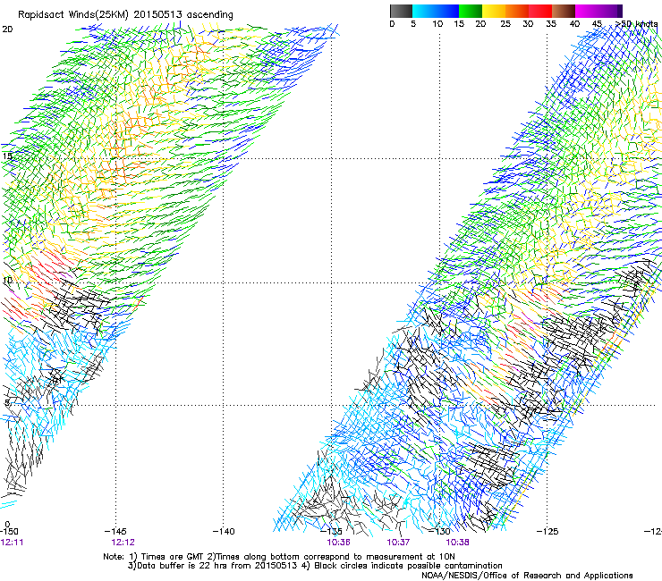The width and height of the screenshot is (662, 581).
Task: Click the legend tick label '25'
Action: pyautogui.click(x=505, y=24)
